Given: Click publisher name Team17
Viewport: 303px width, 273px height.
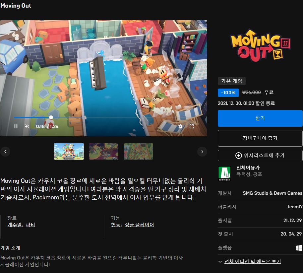Looking at the screenshot, I should click(x=295, y=207).
